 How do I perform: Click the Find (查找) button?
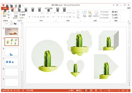click(x=115, y=12)
